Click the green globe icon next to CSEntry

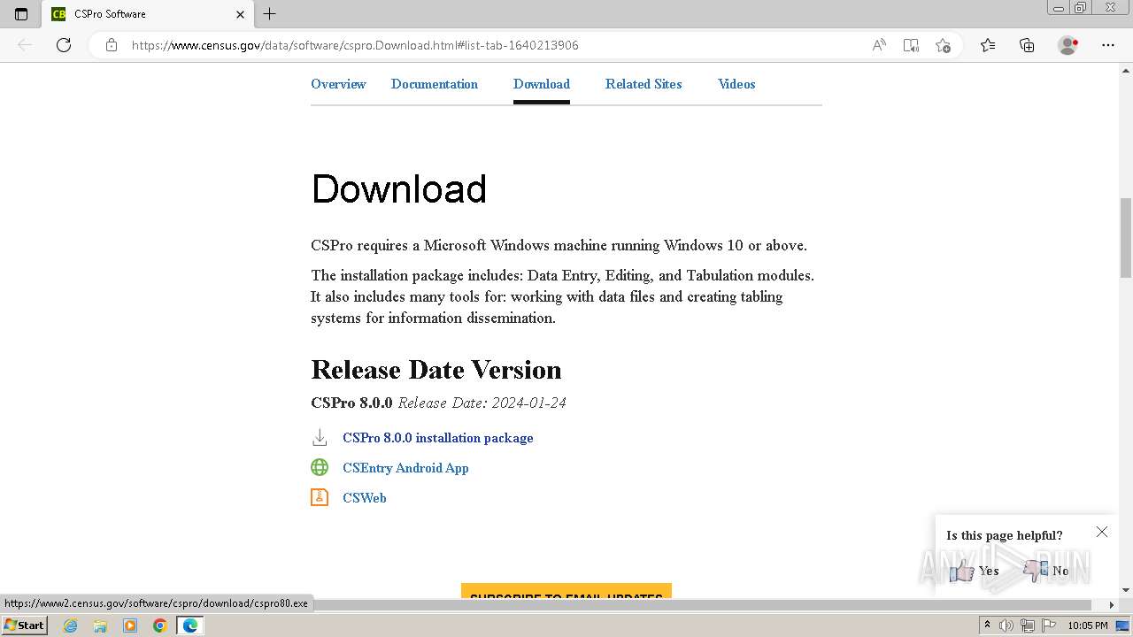(x=320, y=467)
